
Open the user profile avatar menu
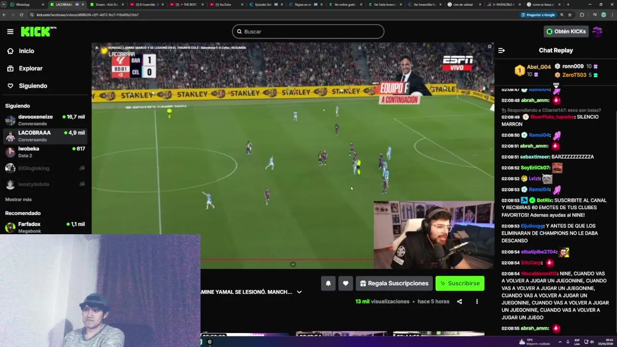598,31
